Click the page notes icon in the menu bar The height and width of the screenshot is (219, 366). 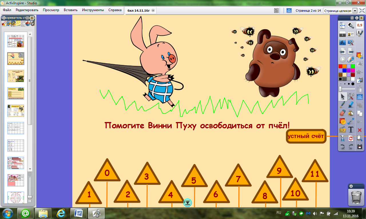(x=277, y=11)
